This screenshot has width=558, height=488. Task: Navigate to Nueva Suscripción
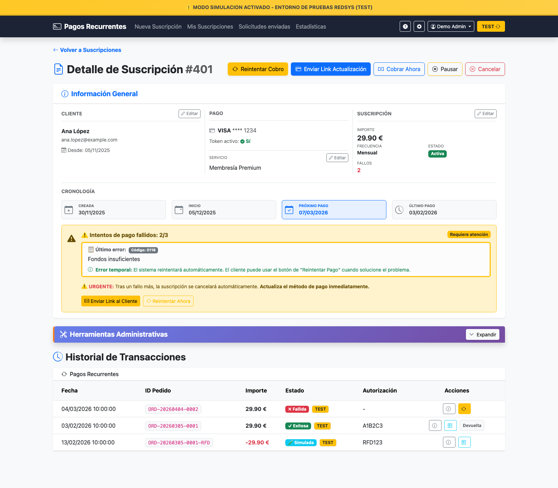pyautogui.click(x=158, y=26)
